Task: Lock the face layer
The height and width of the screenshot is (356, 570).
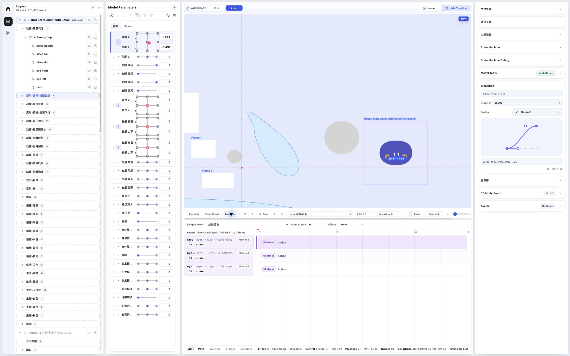Action: coord(95,88)
